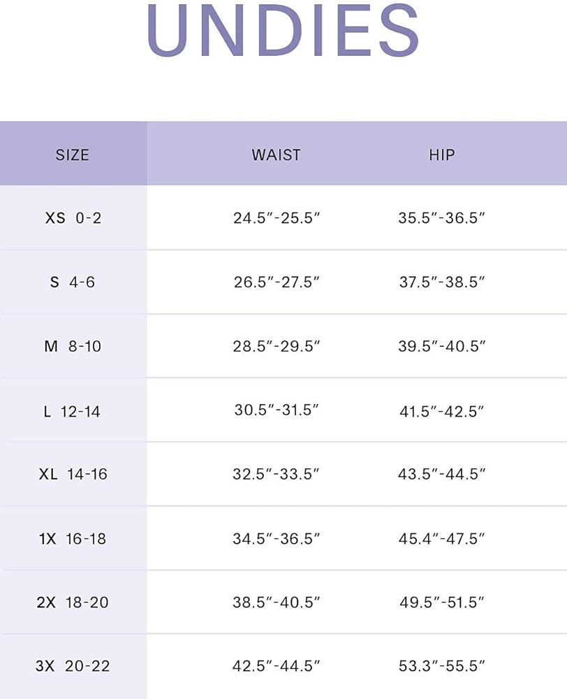
Task: Click the HIP column header
Action: 441,154
